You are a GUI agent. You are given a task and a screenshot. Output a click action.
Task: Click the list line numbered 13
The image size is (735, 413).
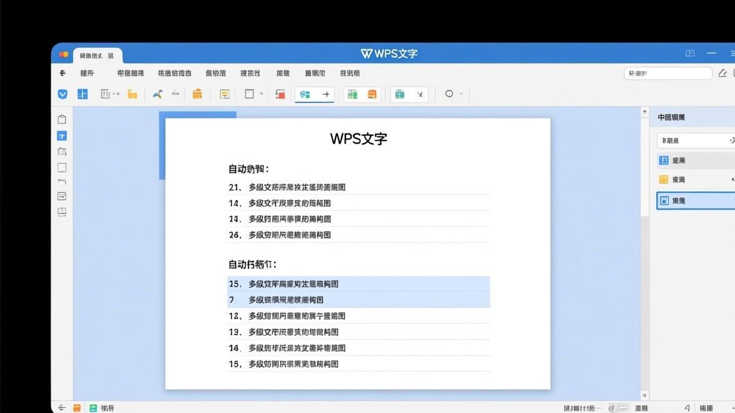(358, 332)
